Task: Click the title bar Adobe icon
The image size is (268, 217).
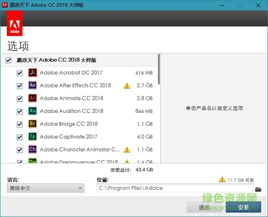Action: (4, 5)
